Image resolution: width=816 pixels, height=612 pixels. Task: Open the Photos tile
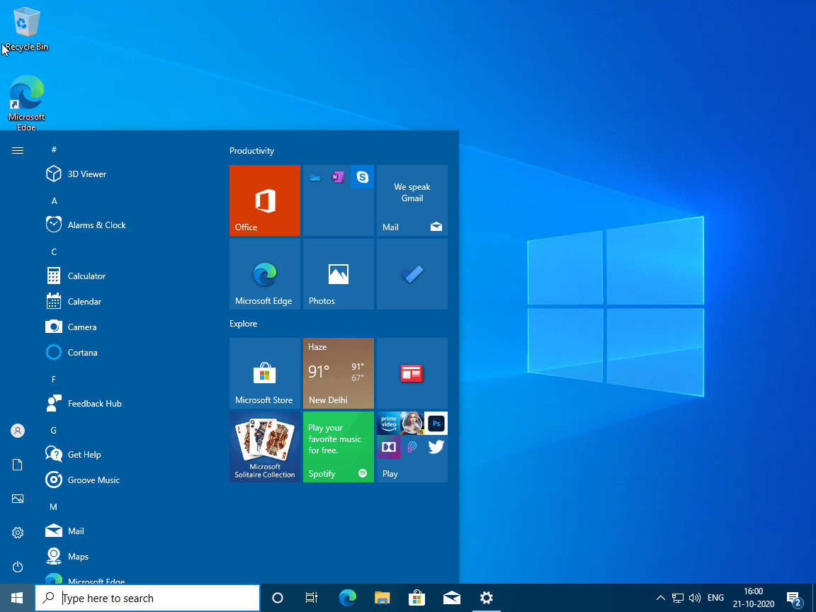[x=339, y=274]
